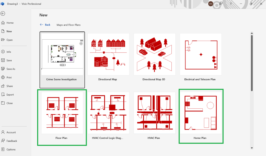The image size is (266, 156).
Task: Click the template list scrollbar thumb
Action: [x=252, y=63]
